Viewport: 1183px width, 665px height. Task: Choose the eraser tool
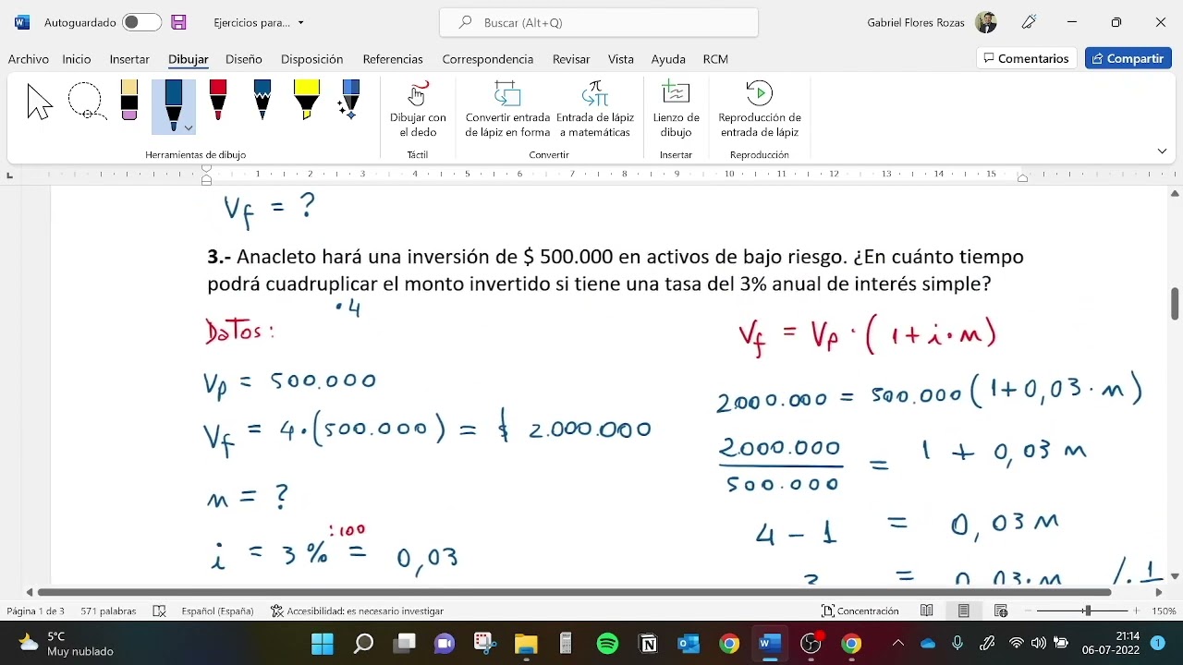[x=129, y=101]
